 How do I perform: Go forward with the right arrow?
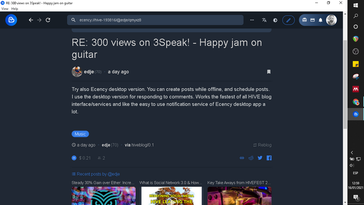click(39, 20)
